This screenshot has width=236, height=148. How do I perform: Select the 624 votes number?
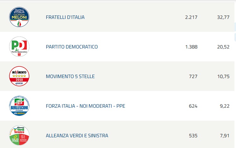(193, 106)
